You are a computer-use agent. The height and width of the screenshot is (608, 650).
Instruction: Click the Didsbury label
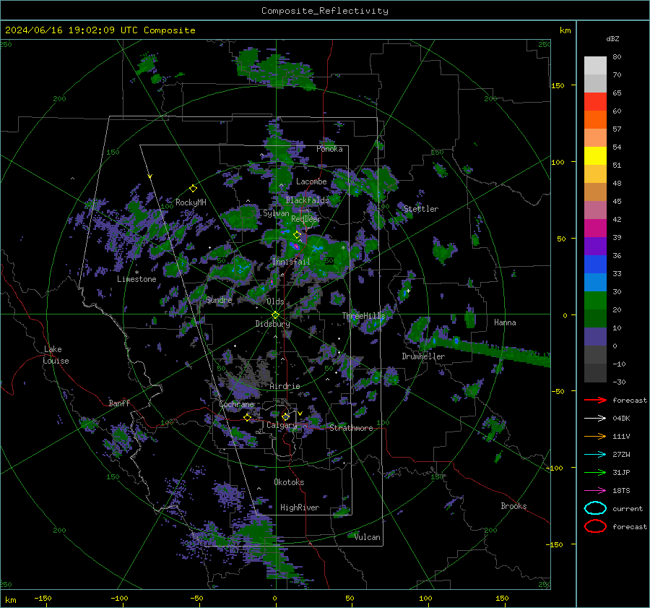click(x=273, y=324)
